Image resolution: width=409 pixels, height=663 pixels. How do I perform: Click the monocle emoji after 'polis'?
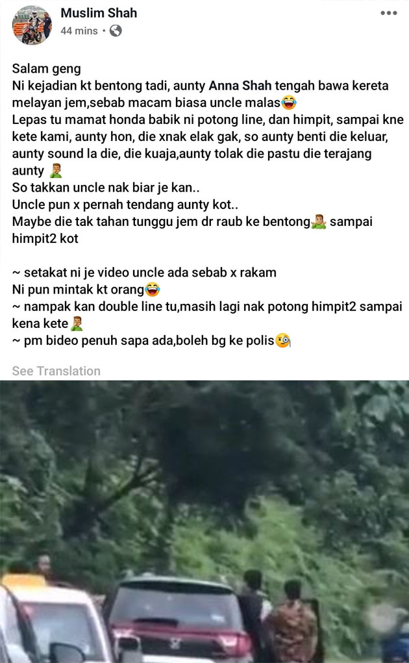pos(283,340)
